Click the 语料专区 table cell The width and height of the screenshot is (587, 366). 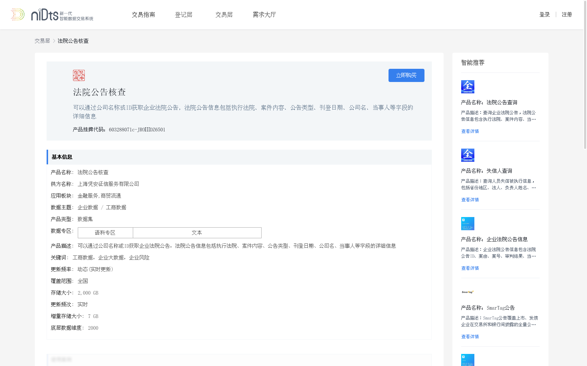(x=105, y=233)
